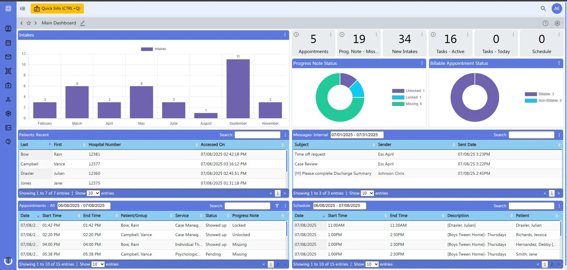Open dashboard help icon beside the gear

[x=545, y=23]
